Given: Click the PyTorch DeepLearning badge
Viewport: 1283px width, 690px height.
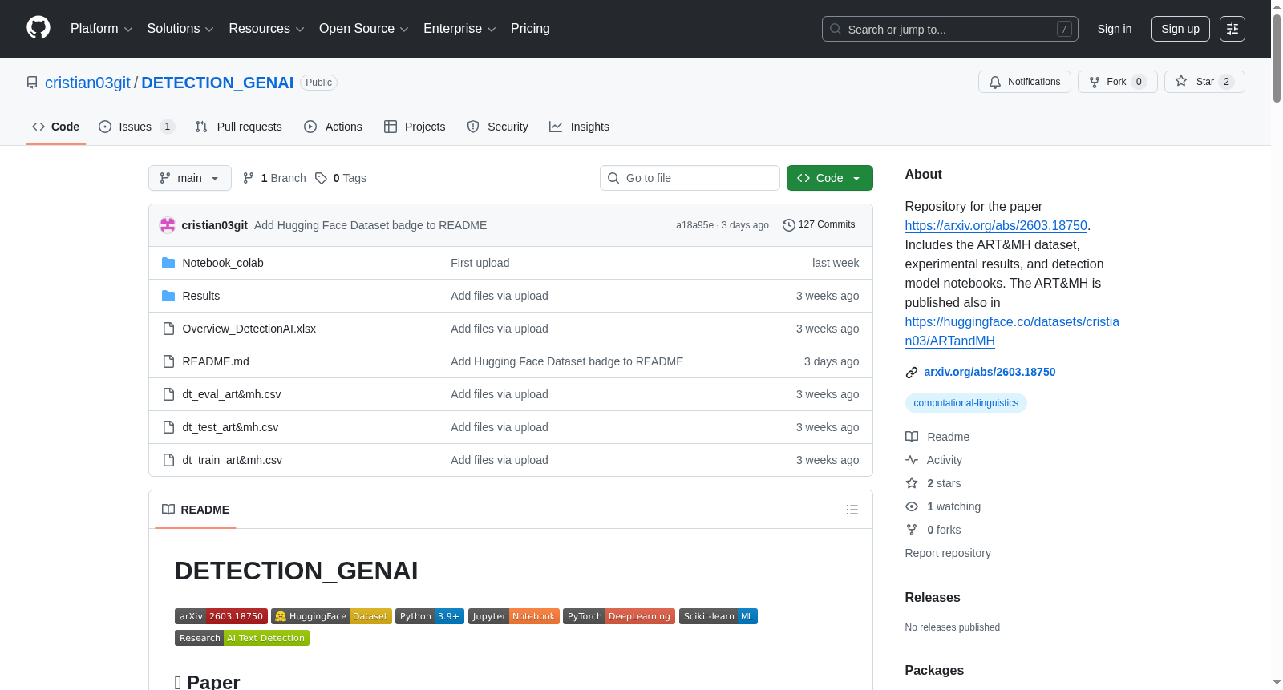Looking at the screenshot, I should [x=619, y=616].
